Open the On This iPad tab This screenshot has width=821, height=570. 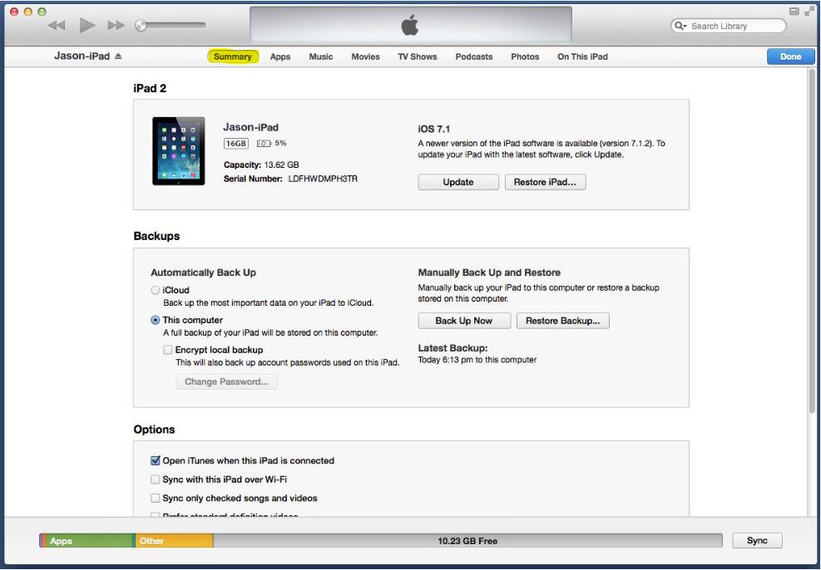(582, 57)
